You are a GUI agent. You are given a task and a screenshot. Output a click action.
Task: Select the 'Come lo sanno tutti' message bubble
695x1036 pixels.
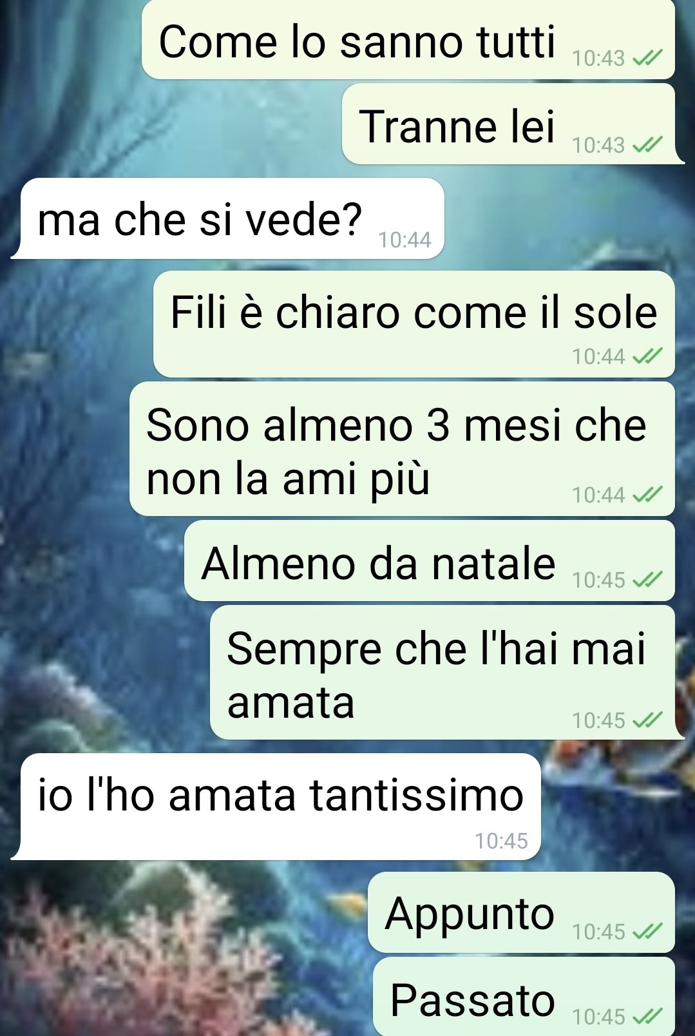tap(408, 39)
